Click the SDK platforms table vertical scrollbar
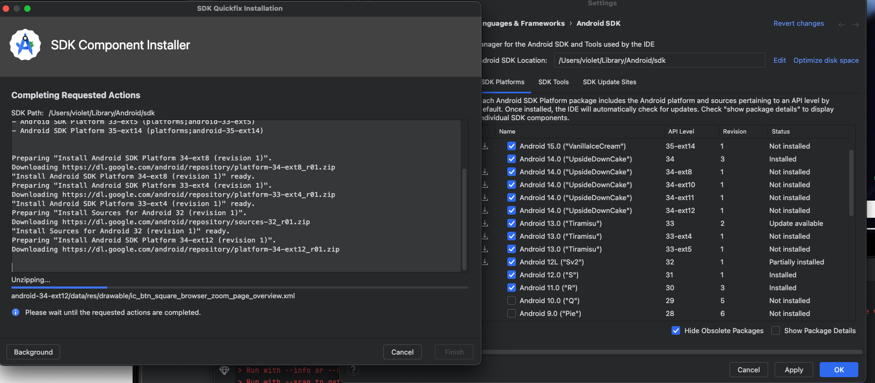The height and width of the screenshot is (383, 875). 851,182
